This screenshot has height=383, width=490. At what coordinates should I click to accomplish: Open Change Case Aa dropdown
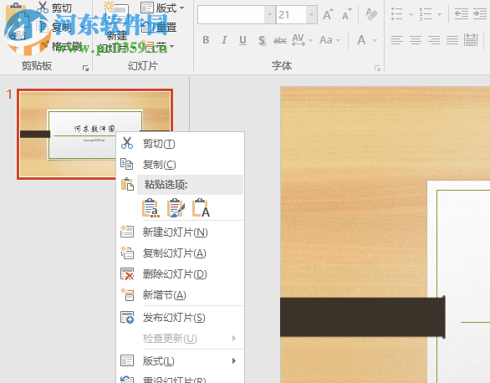(x=329, y=40)
